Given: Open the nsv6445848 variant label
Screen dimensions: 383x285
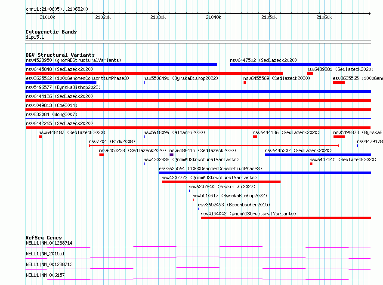Looking at the screenshot, I should click(59, 69).
